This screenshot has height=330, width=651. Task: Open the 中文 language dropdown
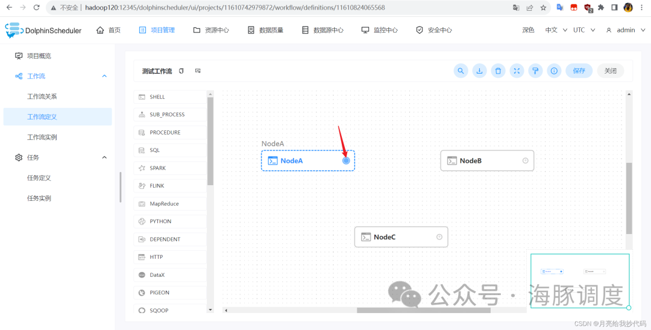(555, 30)
